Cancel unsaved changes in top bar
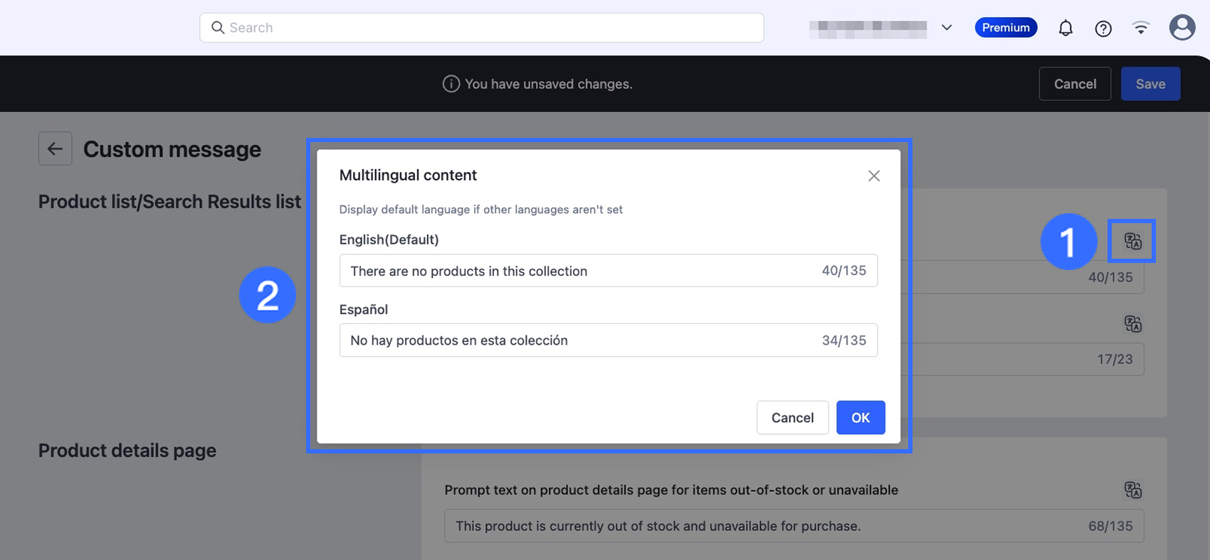The width and height of the screenshot is (1210, 560). coord(1075,84)
